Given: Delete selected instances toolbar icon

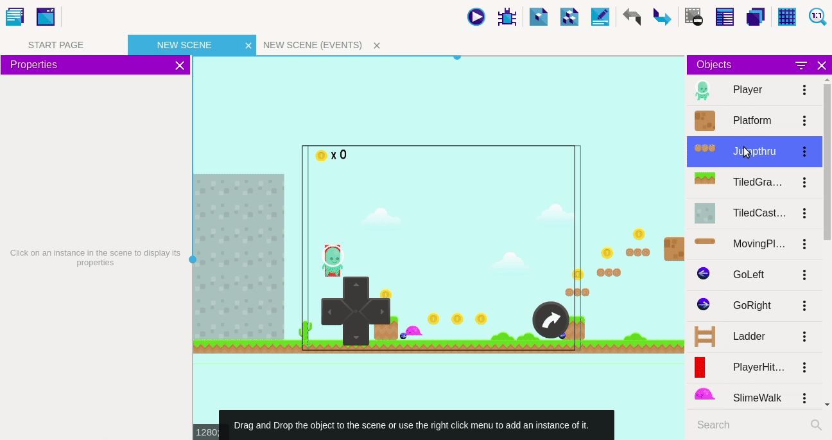Looking at the screenshot, I should tap(693, 17).
